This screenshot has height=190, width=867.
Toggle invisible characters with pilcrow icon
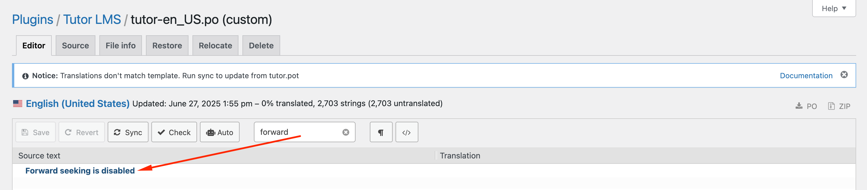click(381, 132)
